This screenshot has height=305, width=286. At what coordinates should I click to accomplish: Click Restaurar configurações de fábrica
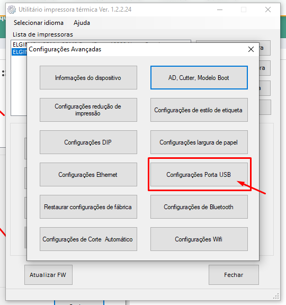pos(88,207)
